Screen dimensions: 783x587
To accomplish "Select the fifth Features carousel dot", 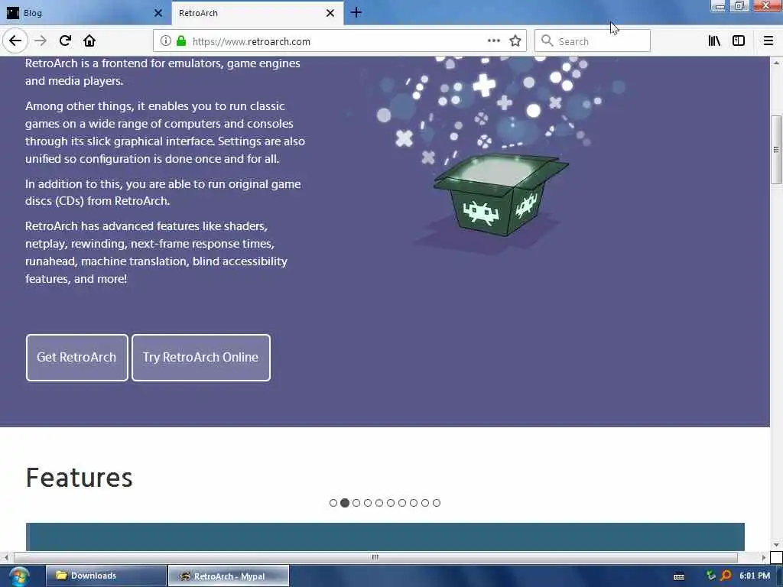I will tap(379, 503).
